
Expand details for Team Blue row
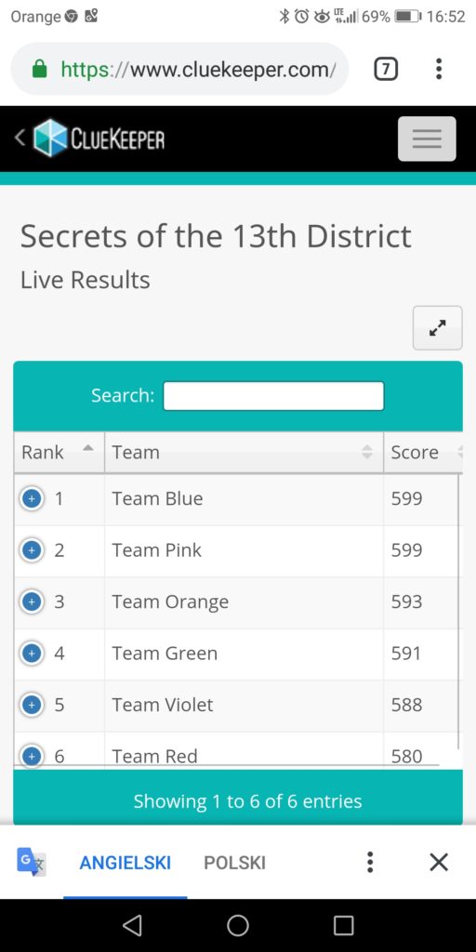(33, 499)
